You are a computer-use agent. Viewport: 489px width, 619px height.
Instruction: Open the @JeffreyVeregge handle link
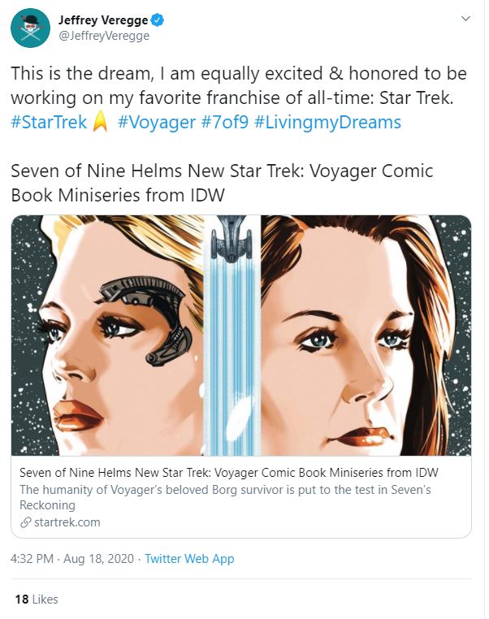click(x=104, y=36)
